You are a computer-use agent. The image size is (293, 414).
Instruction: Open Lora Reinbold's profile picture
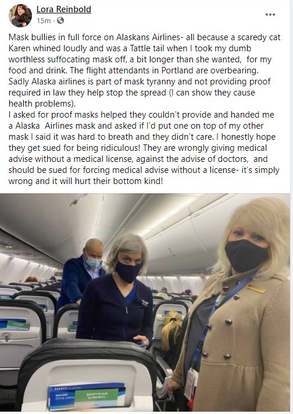tap(20, 16)
